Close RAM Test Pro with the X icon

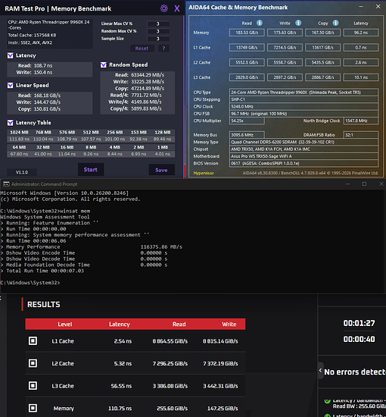pyautogui.click(x=177, y=9)
